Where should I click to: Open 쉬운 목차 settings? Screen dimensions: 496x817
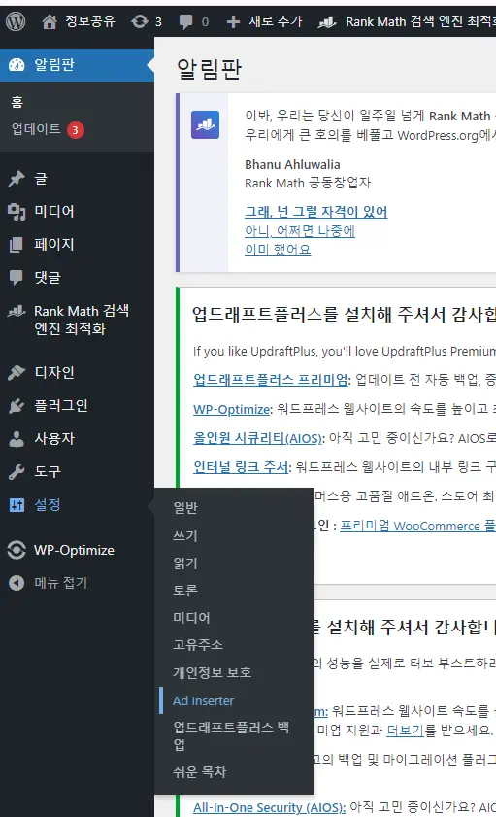199,771
